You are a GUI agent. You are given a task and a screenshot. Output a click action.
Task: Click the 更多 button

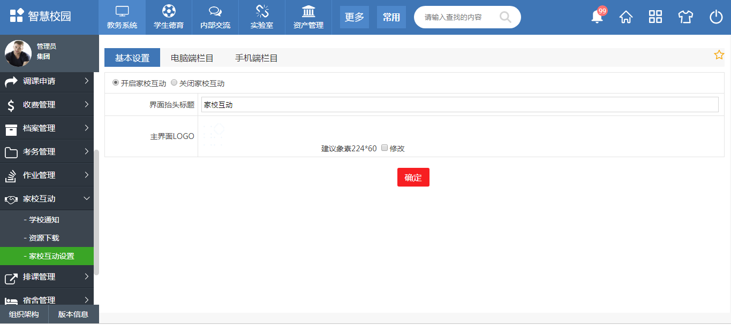(x=355, y=17)
